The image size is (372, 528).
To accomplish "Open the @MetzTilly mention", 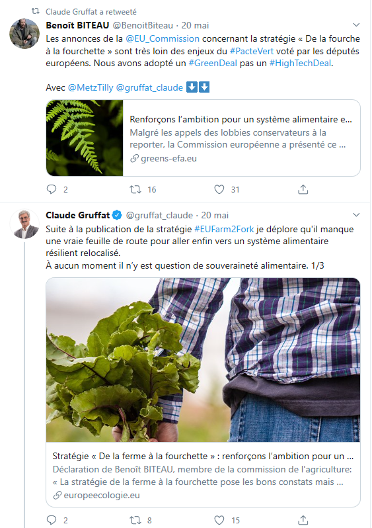I will (91, 87).
